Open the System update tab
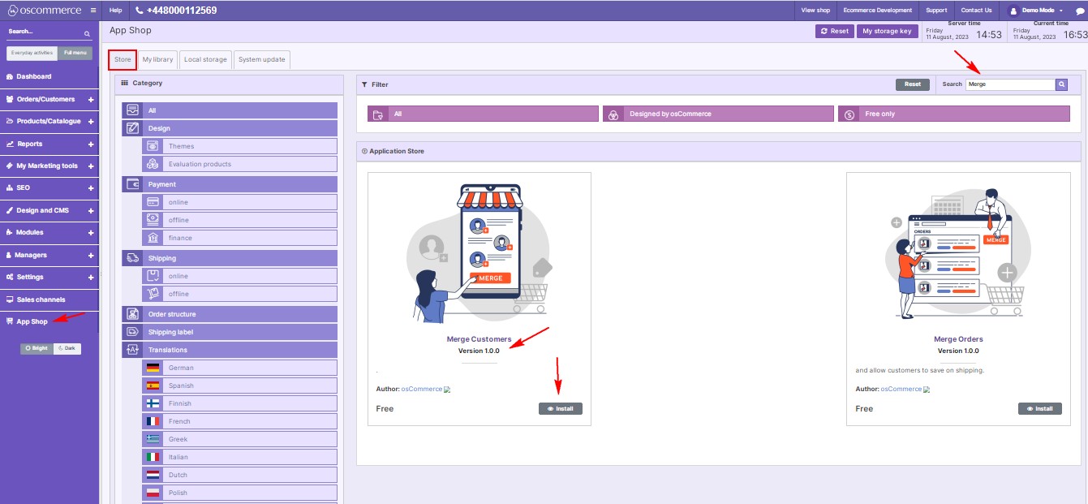 click(x=261, y=60)
